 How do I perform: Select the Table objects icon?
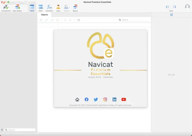(x=32, y=7)
